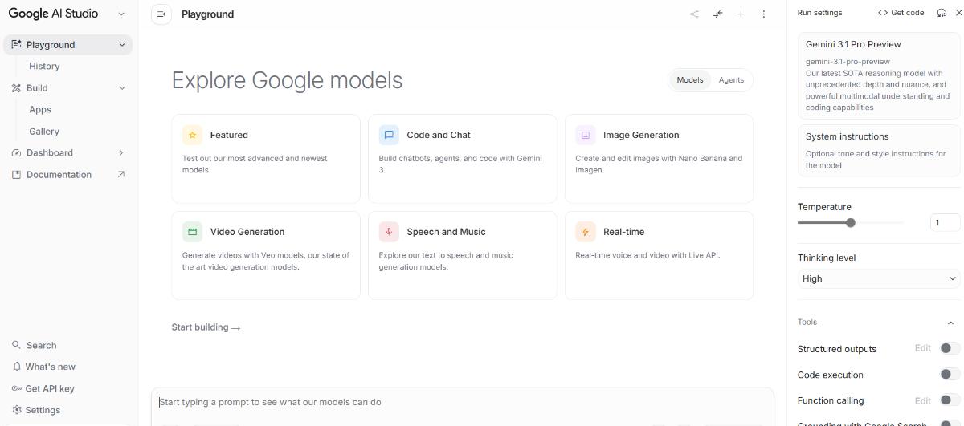Click the Real-time lightning bolt icon
964x426 pixels.
[586, 232]
